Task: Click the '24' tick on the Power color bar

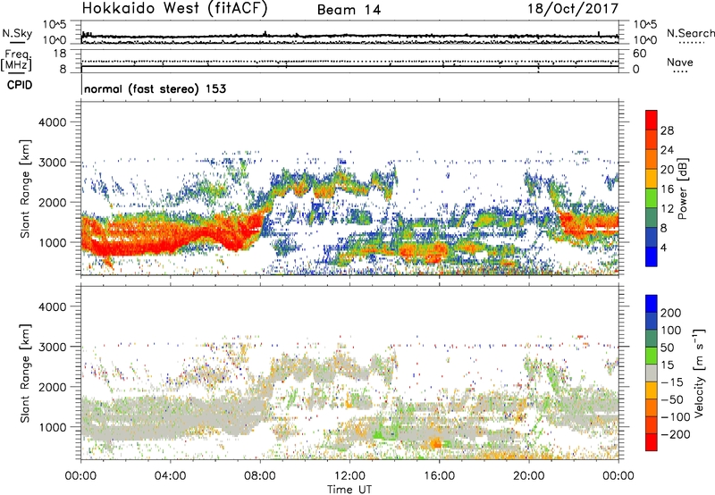Action: click(x=667, y=150)
